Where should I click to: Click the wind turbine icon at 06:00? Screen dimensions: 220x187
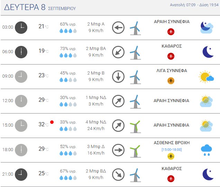click(135, 52)
